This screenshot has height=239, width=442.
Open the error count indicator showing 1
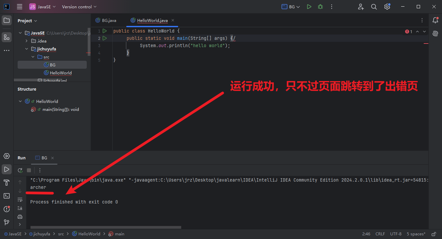tap(409, 32)
